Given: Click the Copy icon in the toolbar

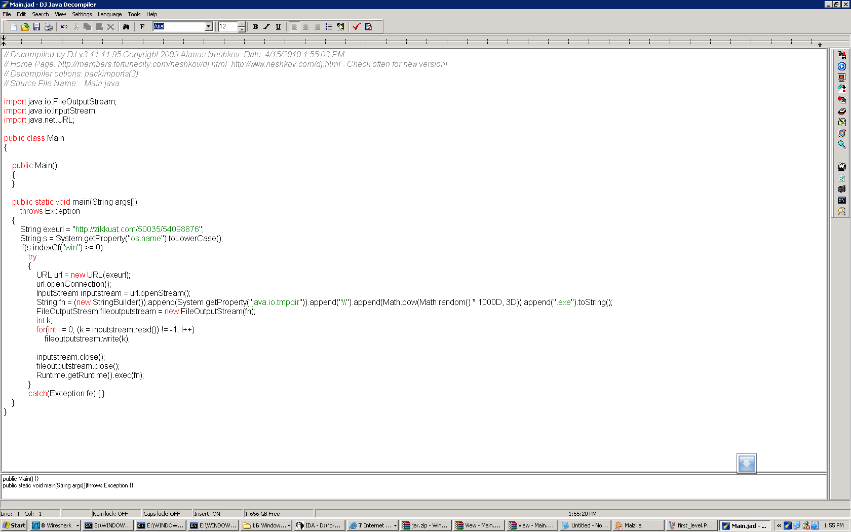Looking at the screenshot, I should pyautogui.click(x=87, y=27).
